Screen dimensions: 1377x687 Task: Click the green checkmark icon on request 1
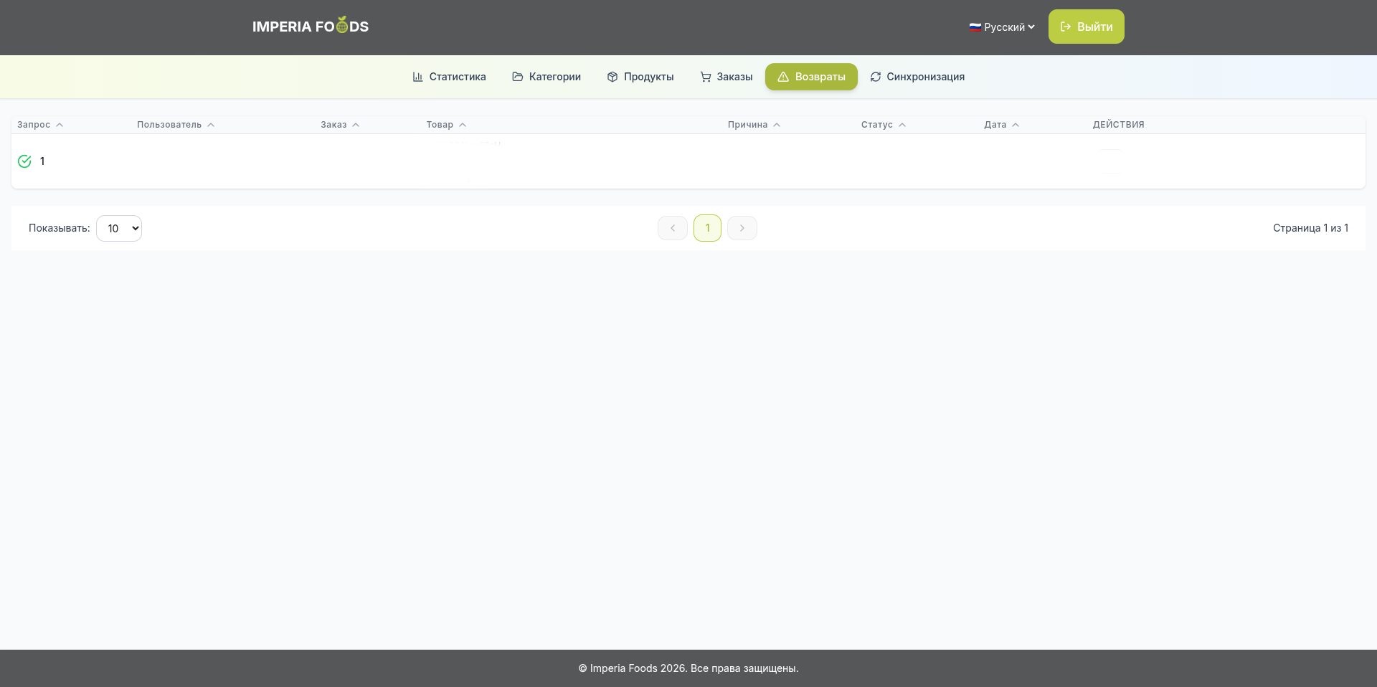coord(24,161)
